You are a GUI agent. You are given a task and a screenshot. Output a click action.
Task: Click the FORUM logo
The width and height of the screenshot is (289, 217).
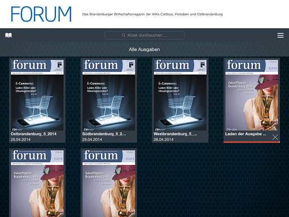[x=41, y=14]
